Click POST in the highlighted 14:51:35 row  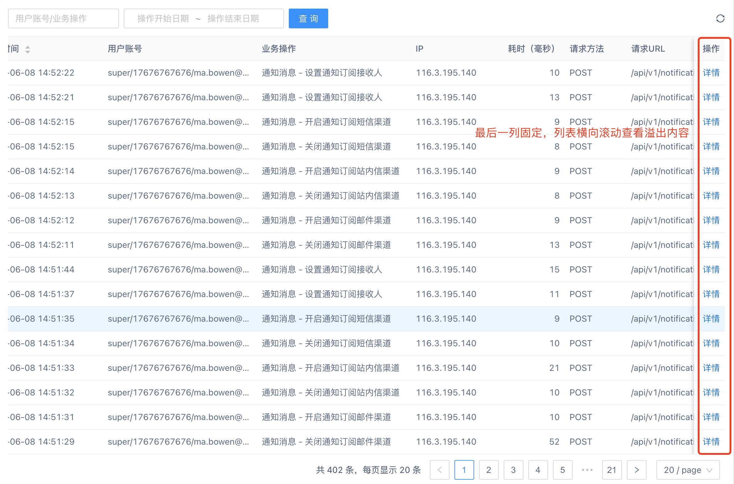581,319
